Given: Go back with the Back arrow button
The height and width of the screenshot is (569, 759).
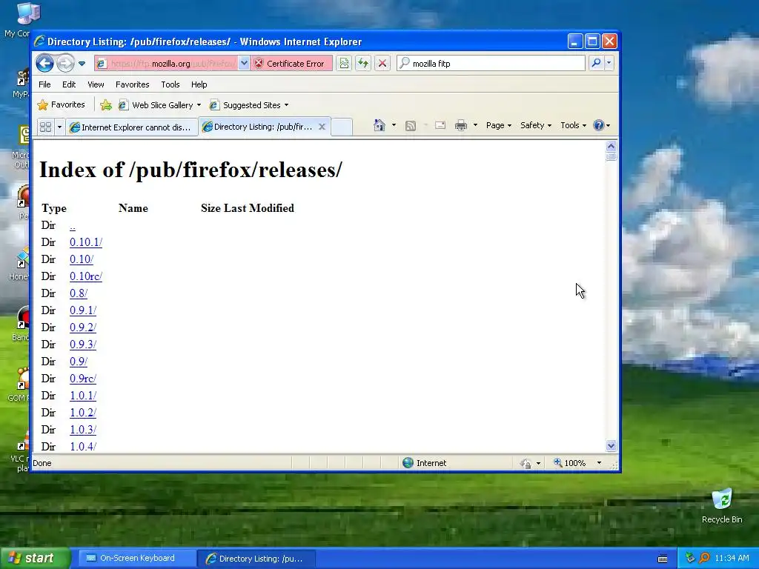Looking at the screenshot, I should pyautogui.click(x=44, y=64).
